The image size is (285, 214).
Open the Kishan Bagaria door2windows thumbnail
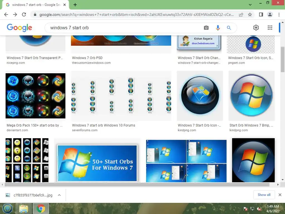[x=199, y=43]
